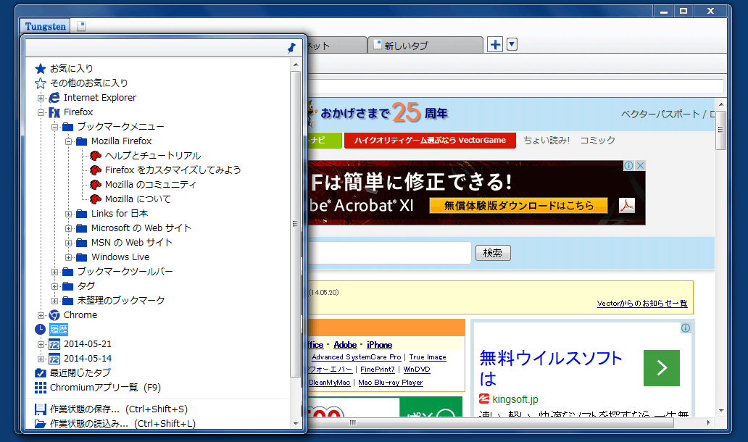
Task: Expand the Chrome tree node
Action: [x=41, y=315]
